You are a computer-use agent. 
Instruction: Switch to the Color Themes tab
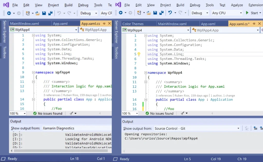tap(133, 24)
